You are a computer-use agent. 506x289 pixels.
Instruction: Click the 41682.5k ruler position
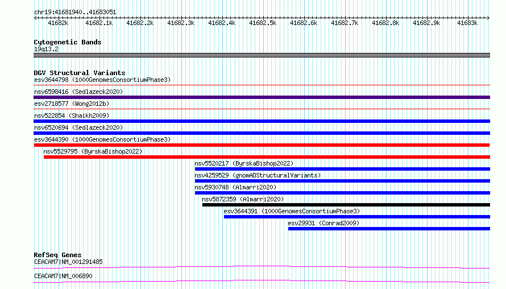pyautogui.click(x=263, y=23)
